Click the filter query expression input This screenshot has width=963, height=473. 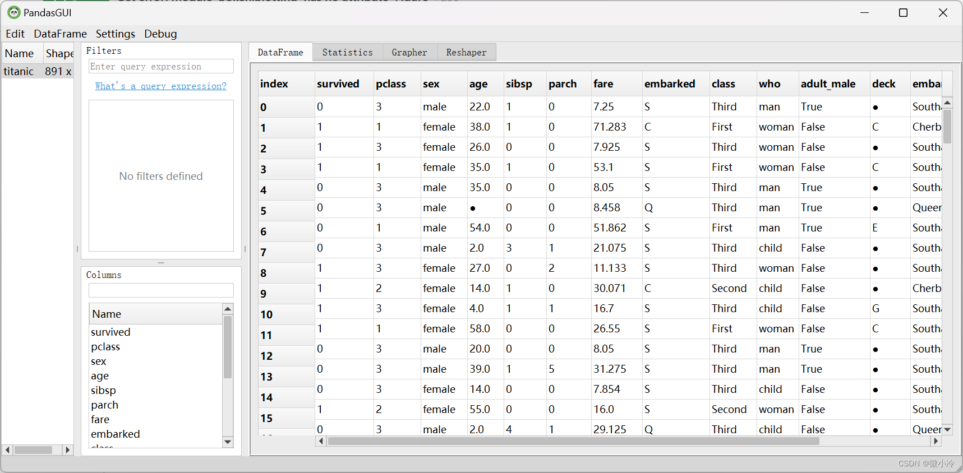(161, 66)
